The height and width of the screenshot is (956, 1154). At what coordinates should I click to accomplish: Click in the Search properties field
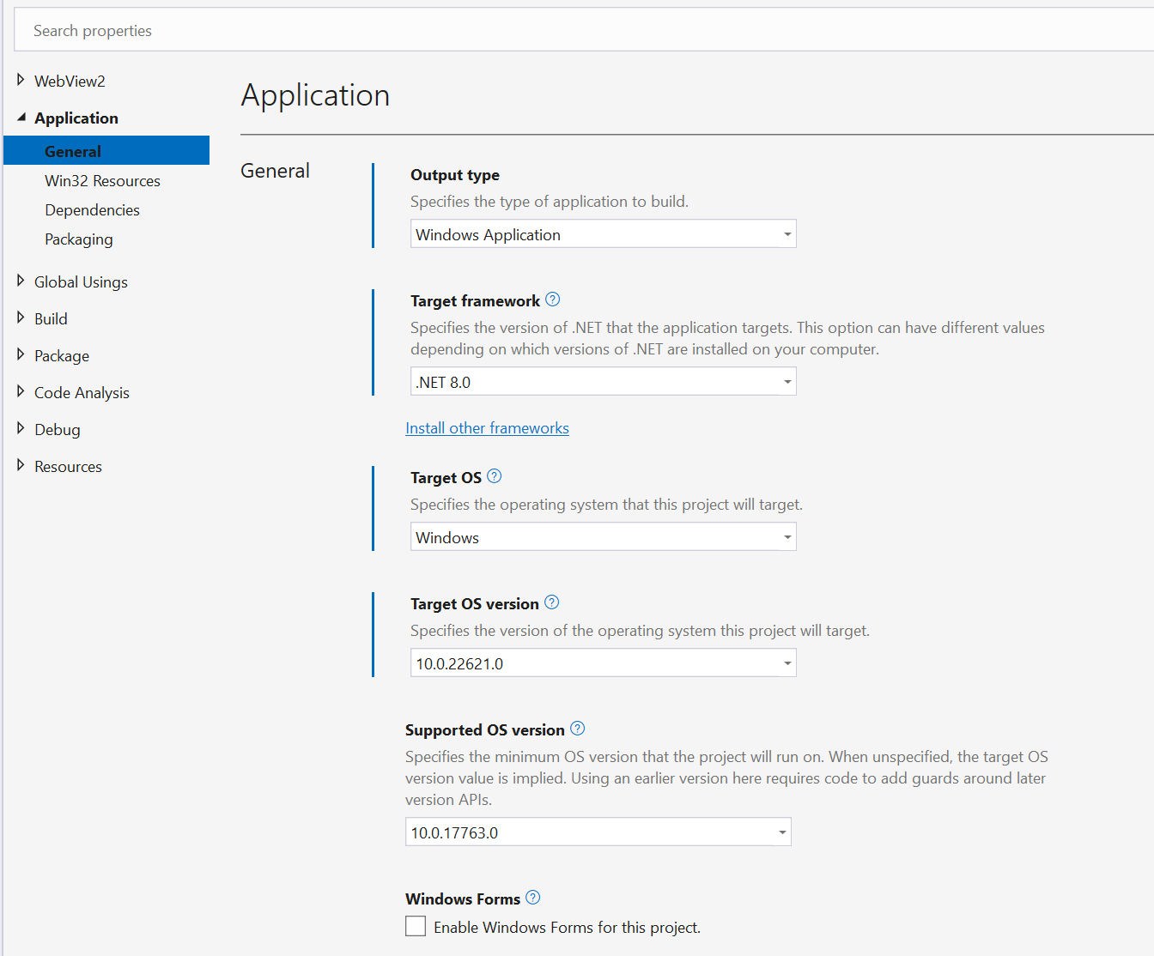pos(172,29)
